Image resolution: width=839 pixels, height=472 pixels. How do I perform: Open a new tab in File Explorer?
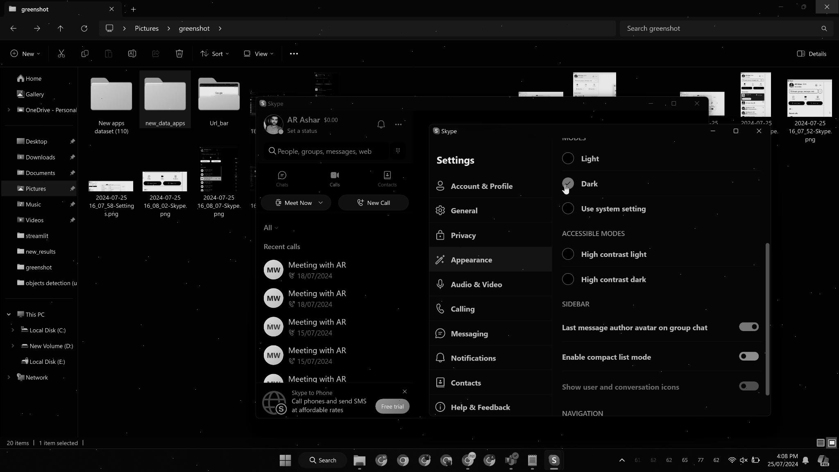click(x=133, y=9)
